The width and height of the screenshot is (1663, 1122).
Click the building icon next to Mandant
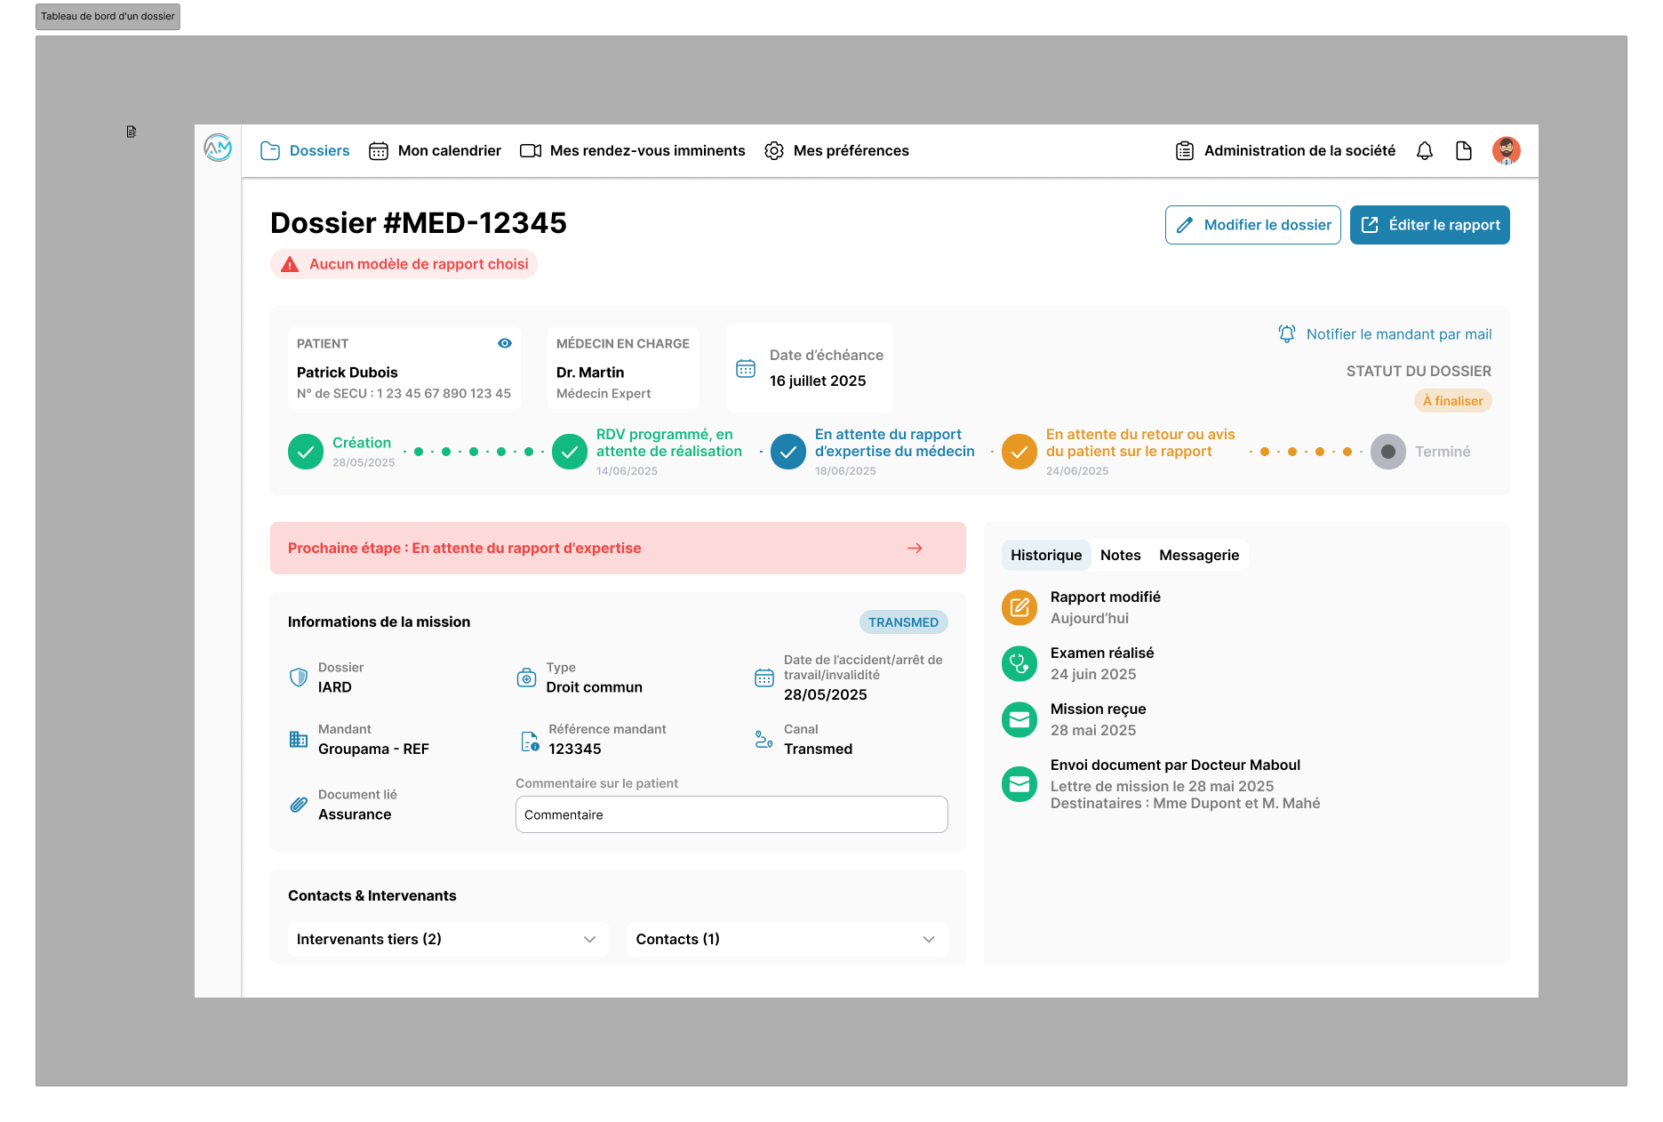coord(299,740)
